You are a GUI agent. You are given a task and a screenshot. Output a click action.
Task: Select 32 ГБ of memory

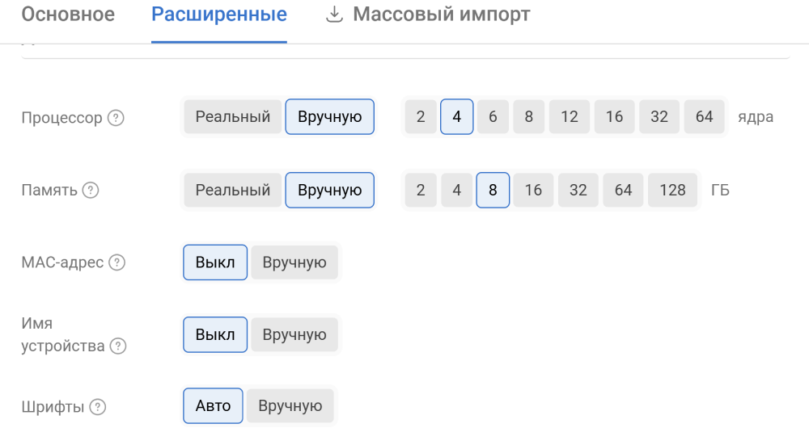(578, 191)
